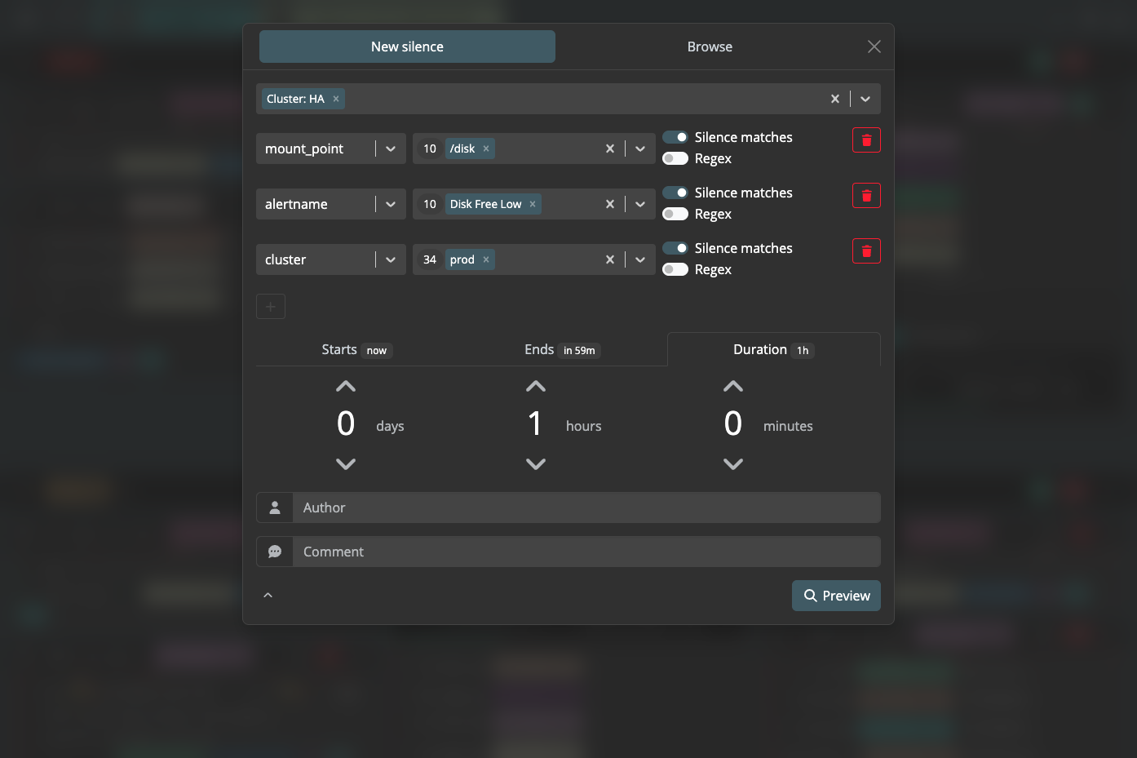This screenshot has height=758, width=1137.
Task: Toggle Silence matches for alertname row
Action: (x=675, y=193)
